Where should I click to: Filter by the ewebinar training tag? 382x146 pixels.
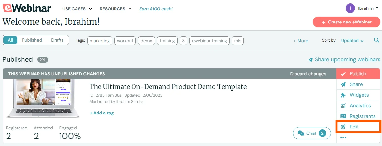click(x=210, y=41)
